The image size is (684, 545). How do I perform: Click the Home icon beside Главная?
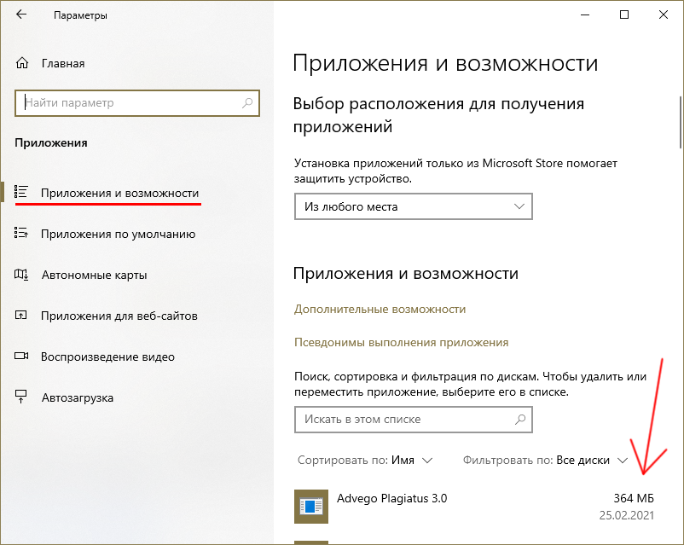coord(22,63)
